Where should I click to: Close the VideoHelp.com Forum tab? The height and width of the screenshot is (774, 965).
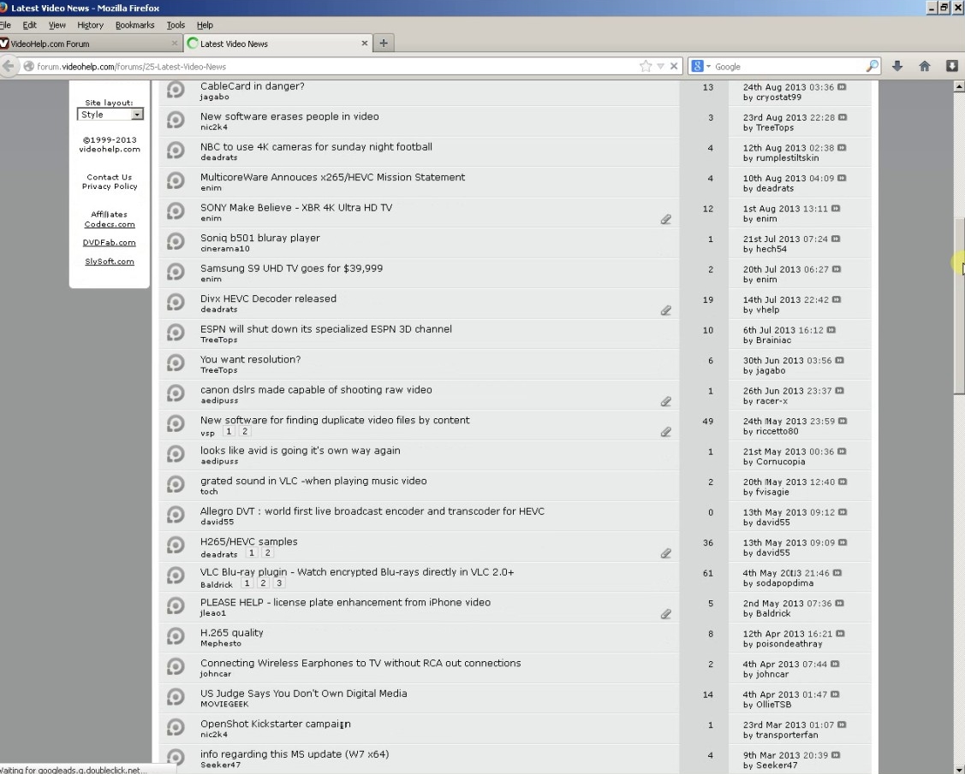174,43
